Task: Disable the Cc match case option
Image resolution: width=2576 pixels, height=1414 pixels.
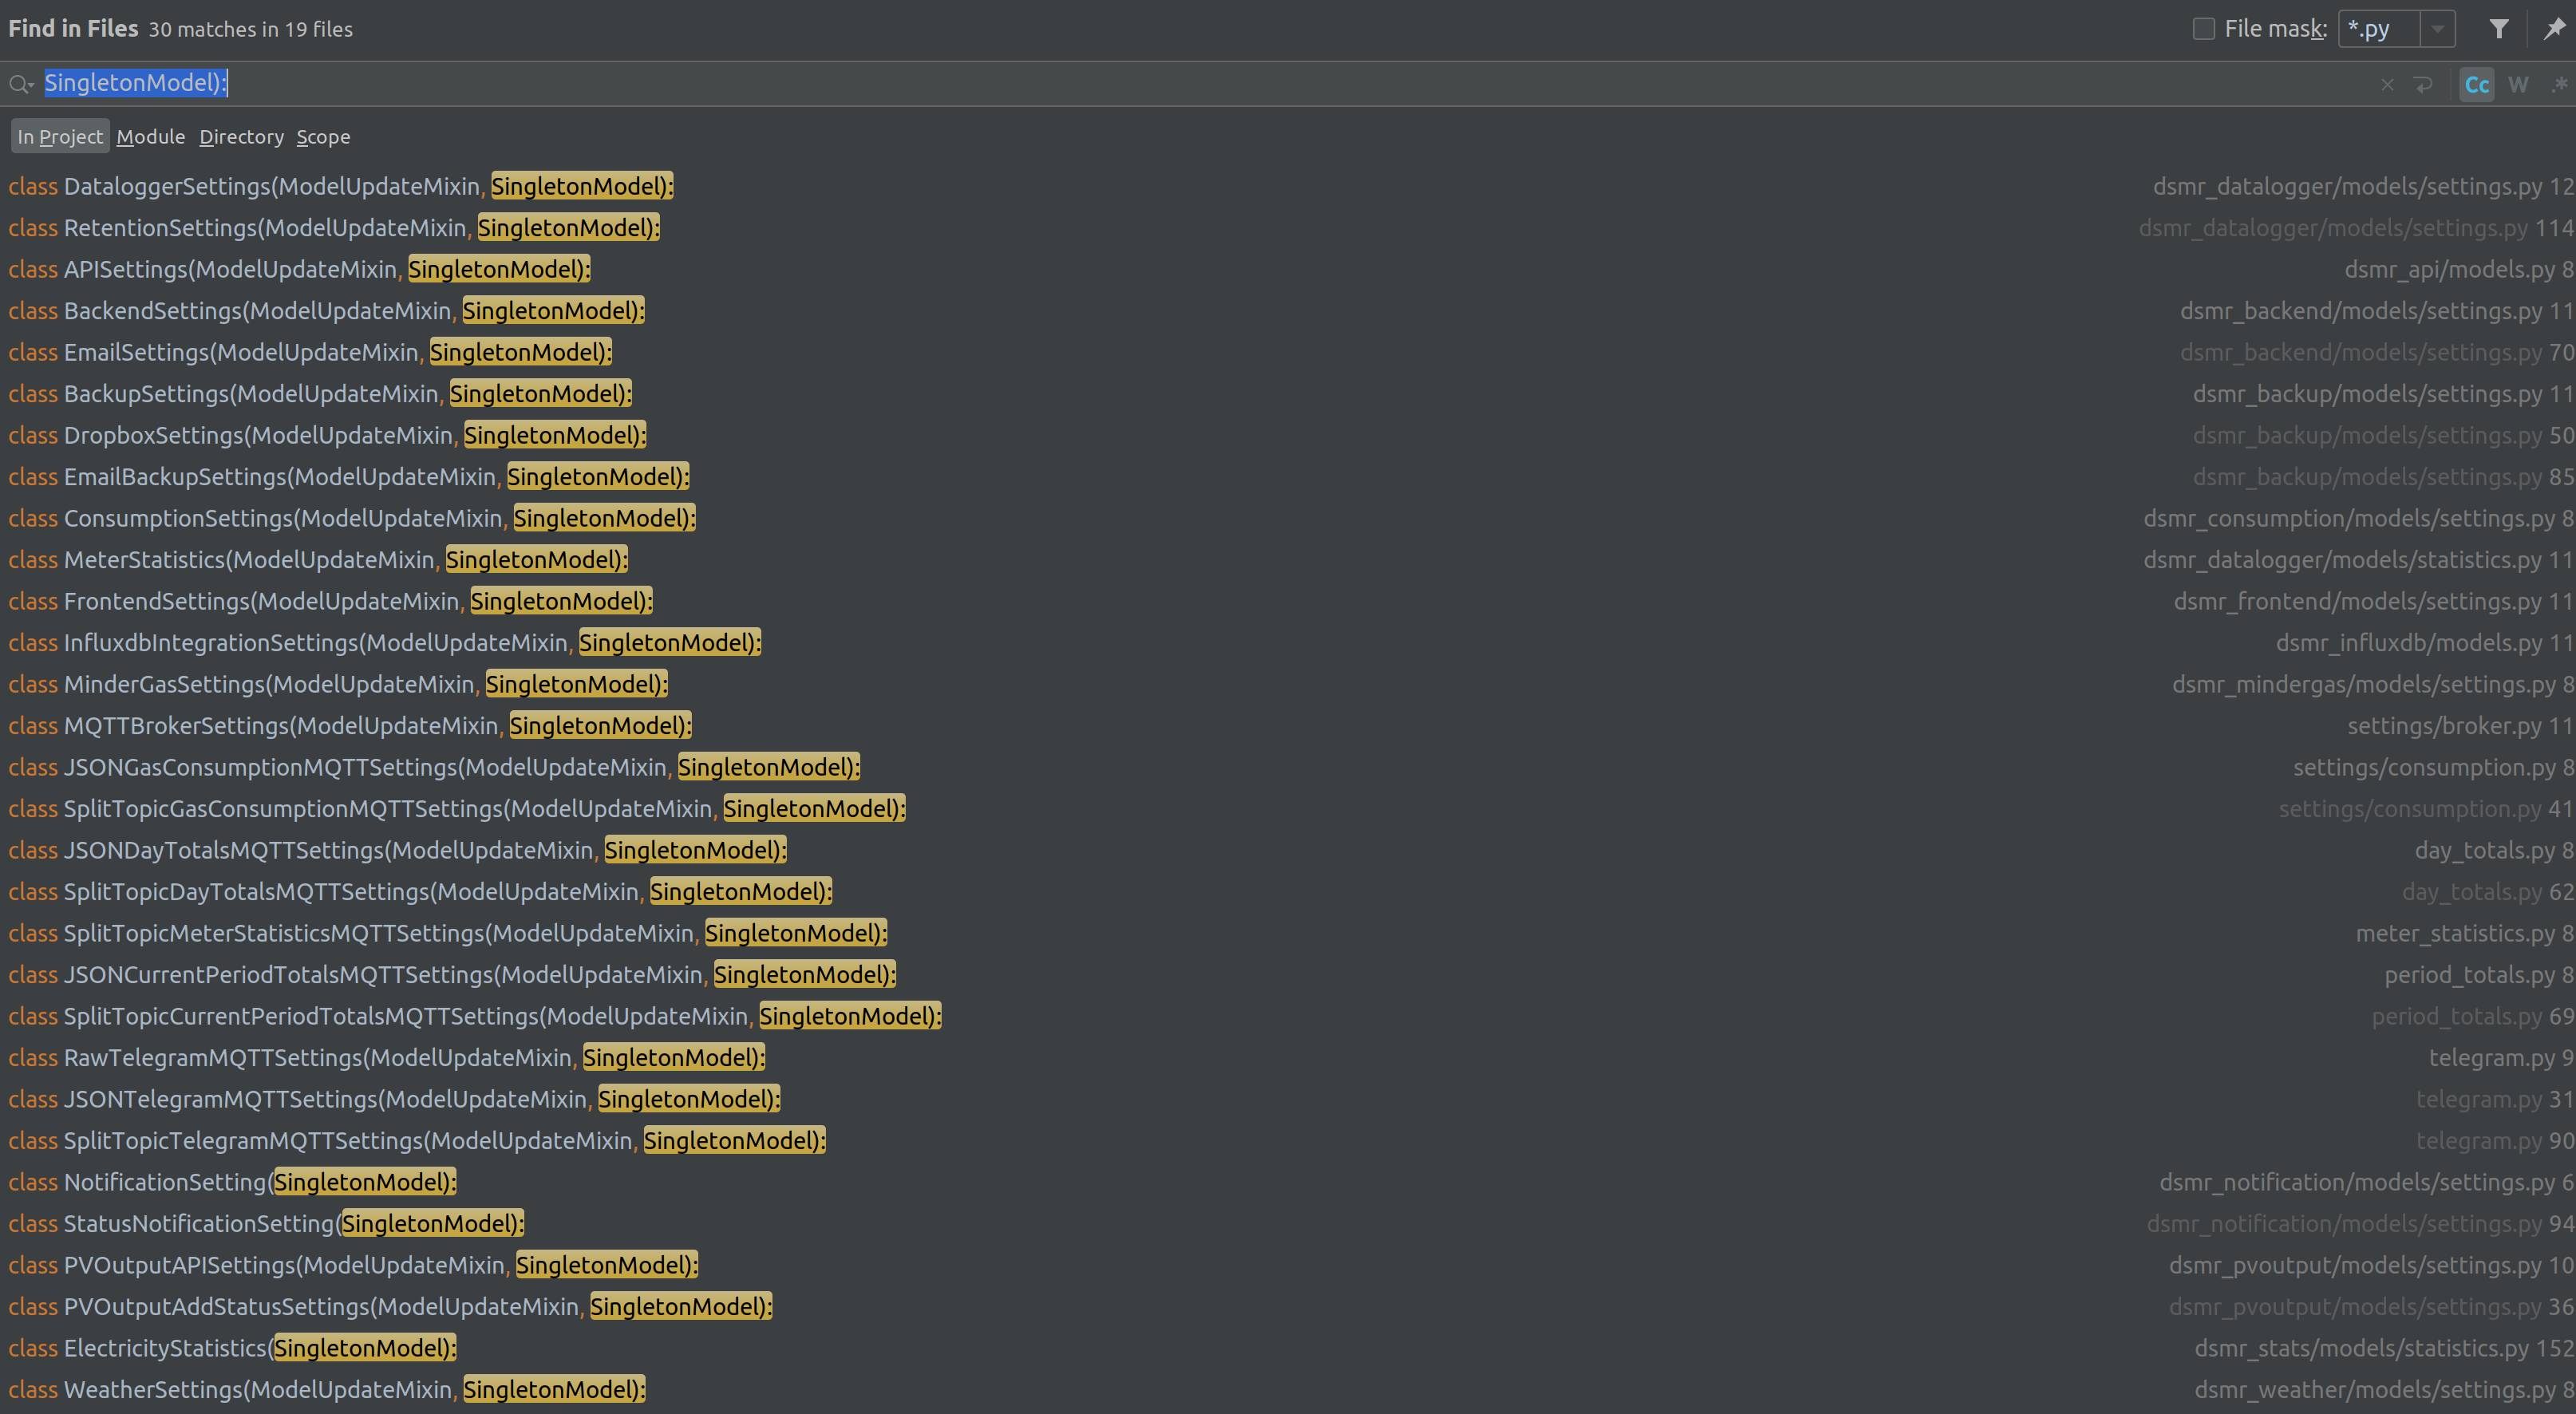Action: pyautogui.click(x=2476, y=84)
